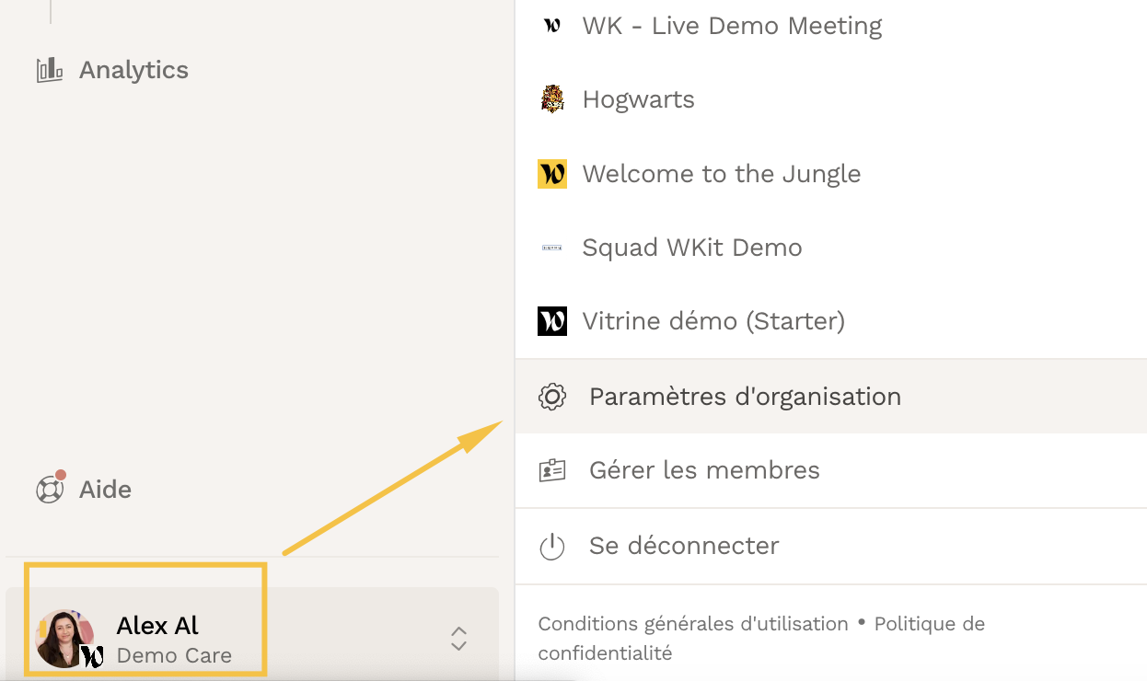Open Politique de confidentialité link
Viewport: 1147px width, 681px height.
tap(761, 639)
